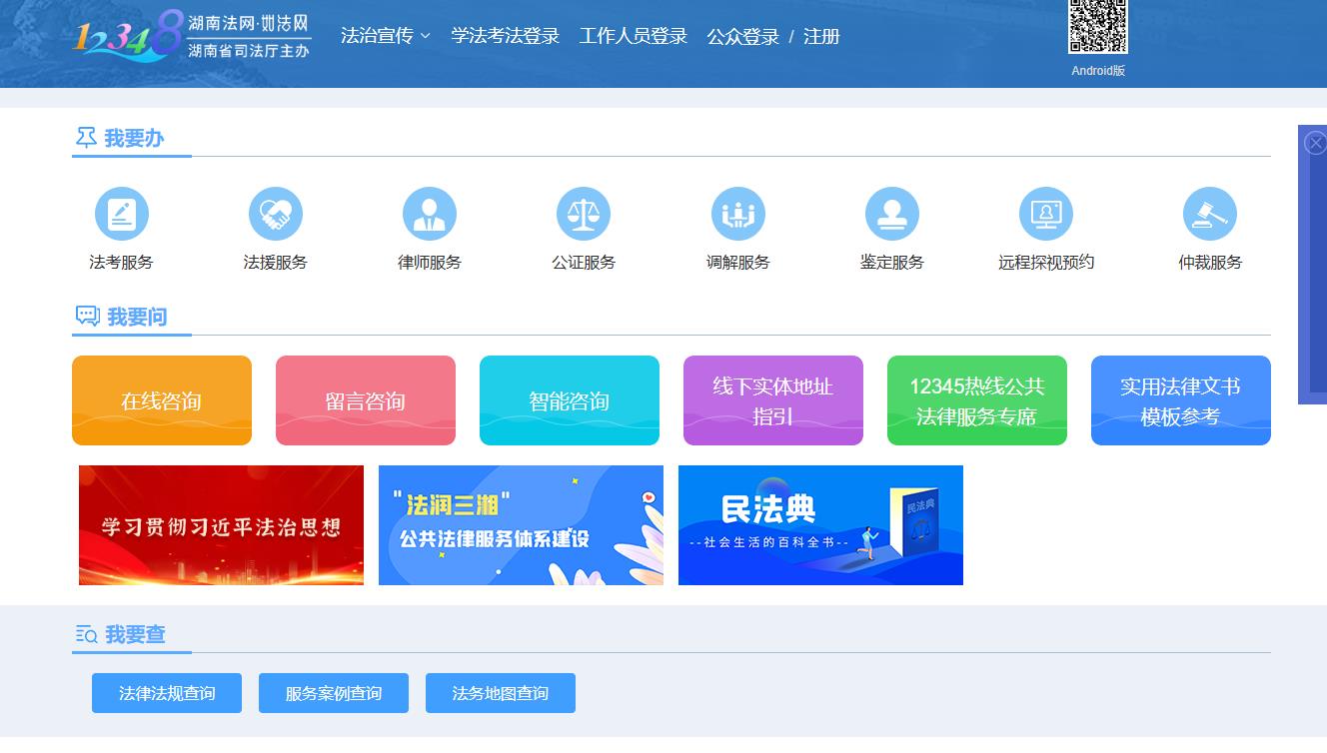Select the 律师服务 lawyer icon

430,214
